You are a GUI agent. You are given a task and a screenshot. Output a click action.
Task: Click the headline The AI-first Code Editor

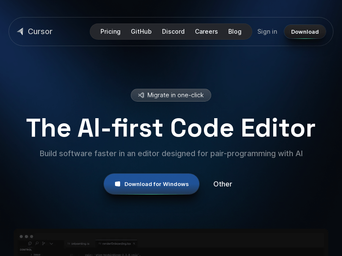[x=171, y=128]
